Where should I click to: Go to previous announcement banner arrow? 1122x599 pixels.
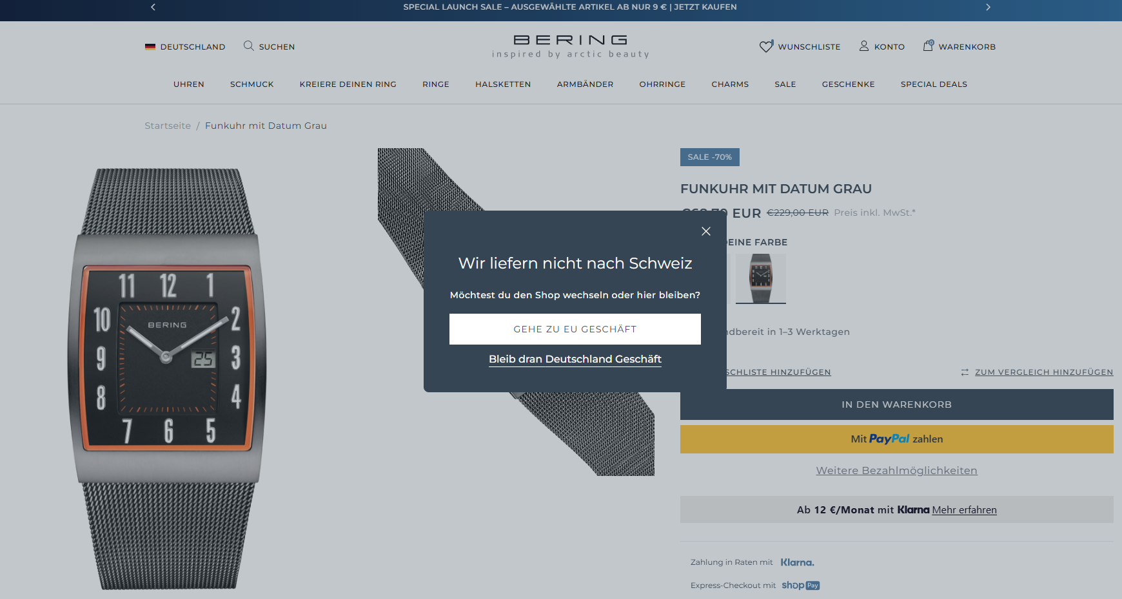[x=153, y=7]
